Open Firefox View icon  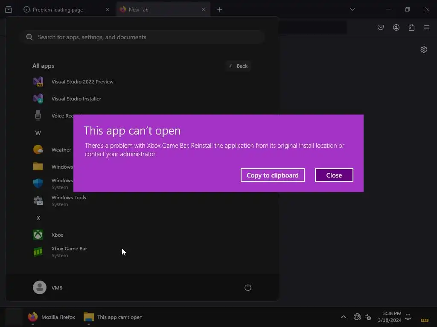click(x=9, y=9)
